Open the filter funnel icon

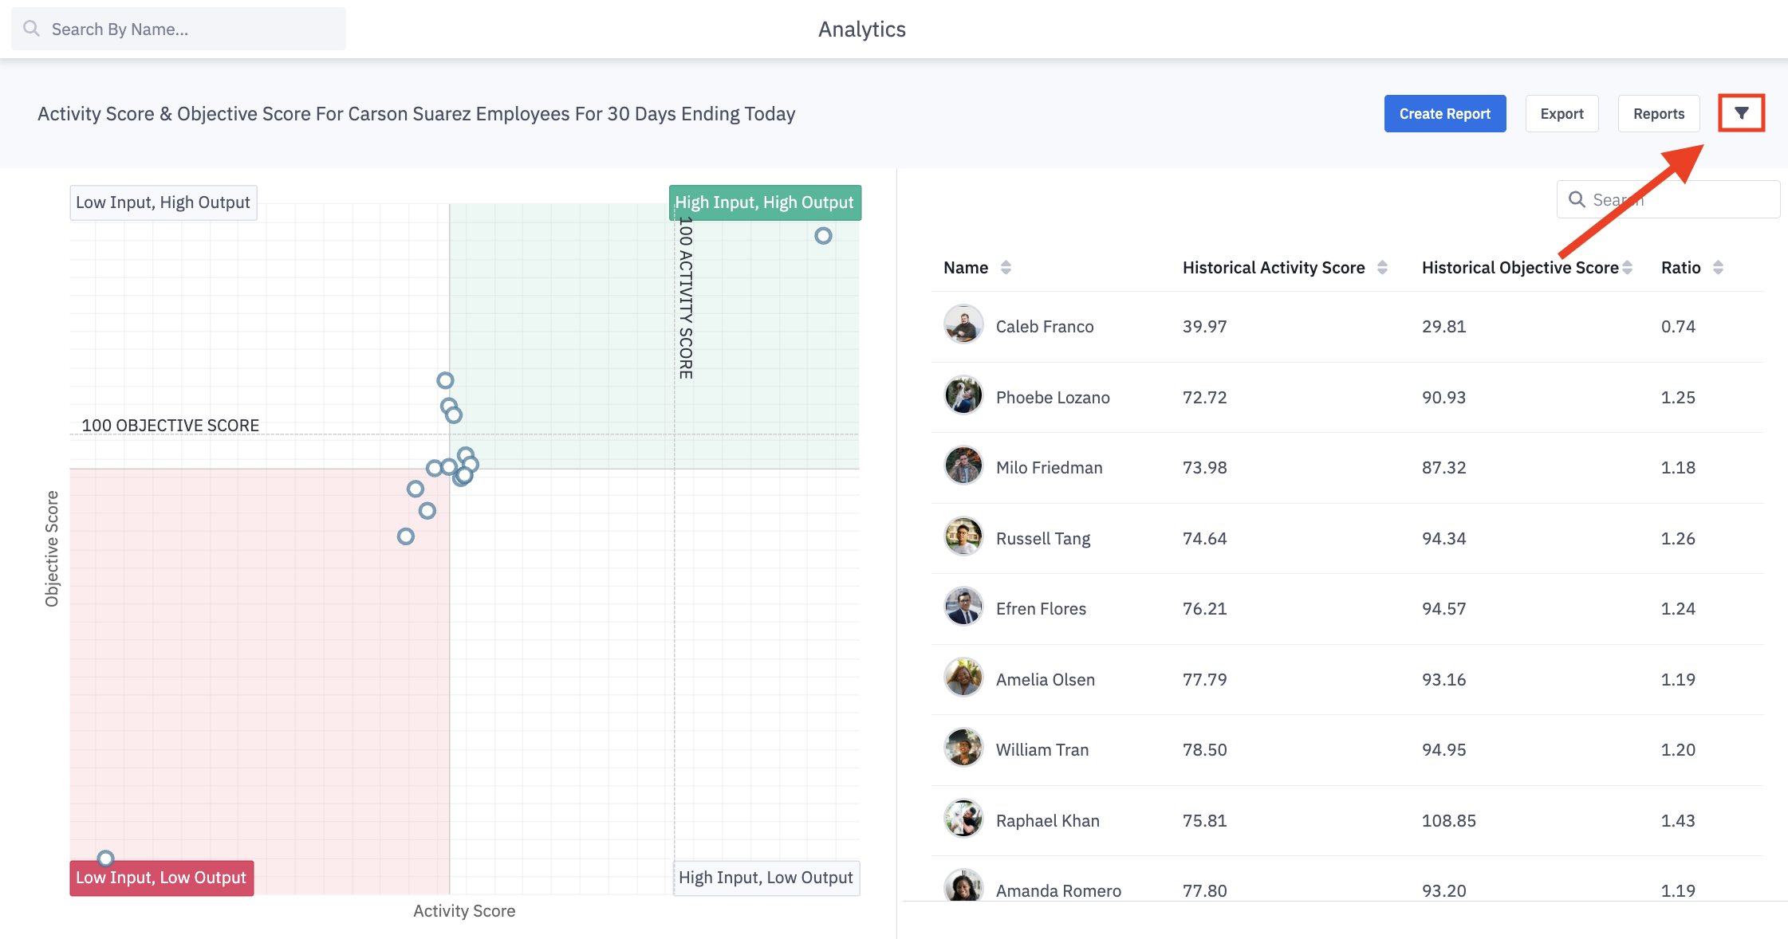(x=1741, y=113)
